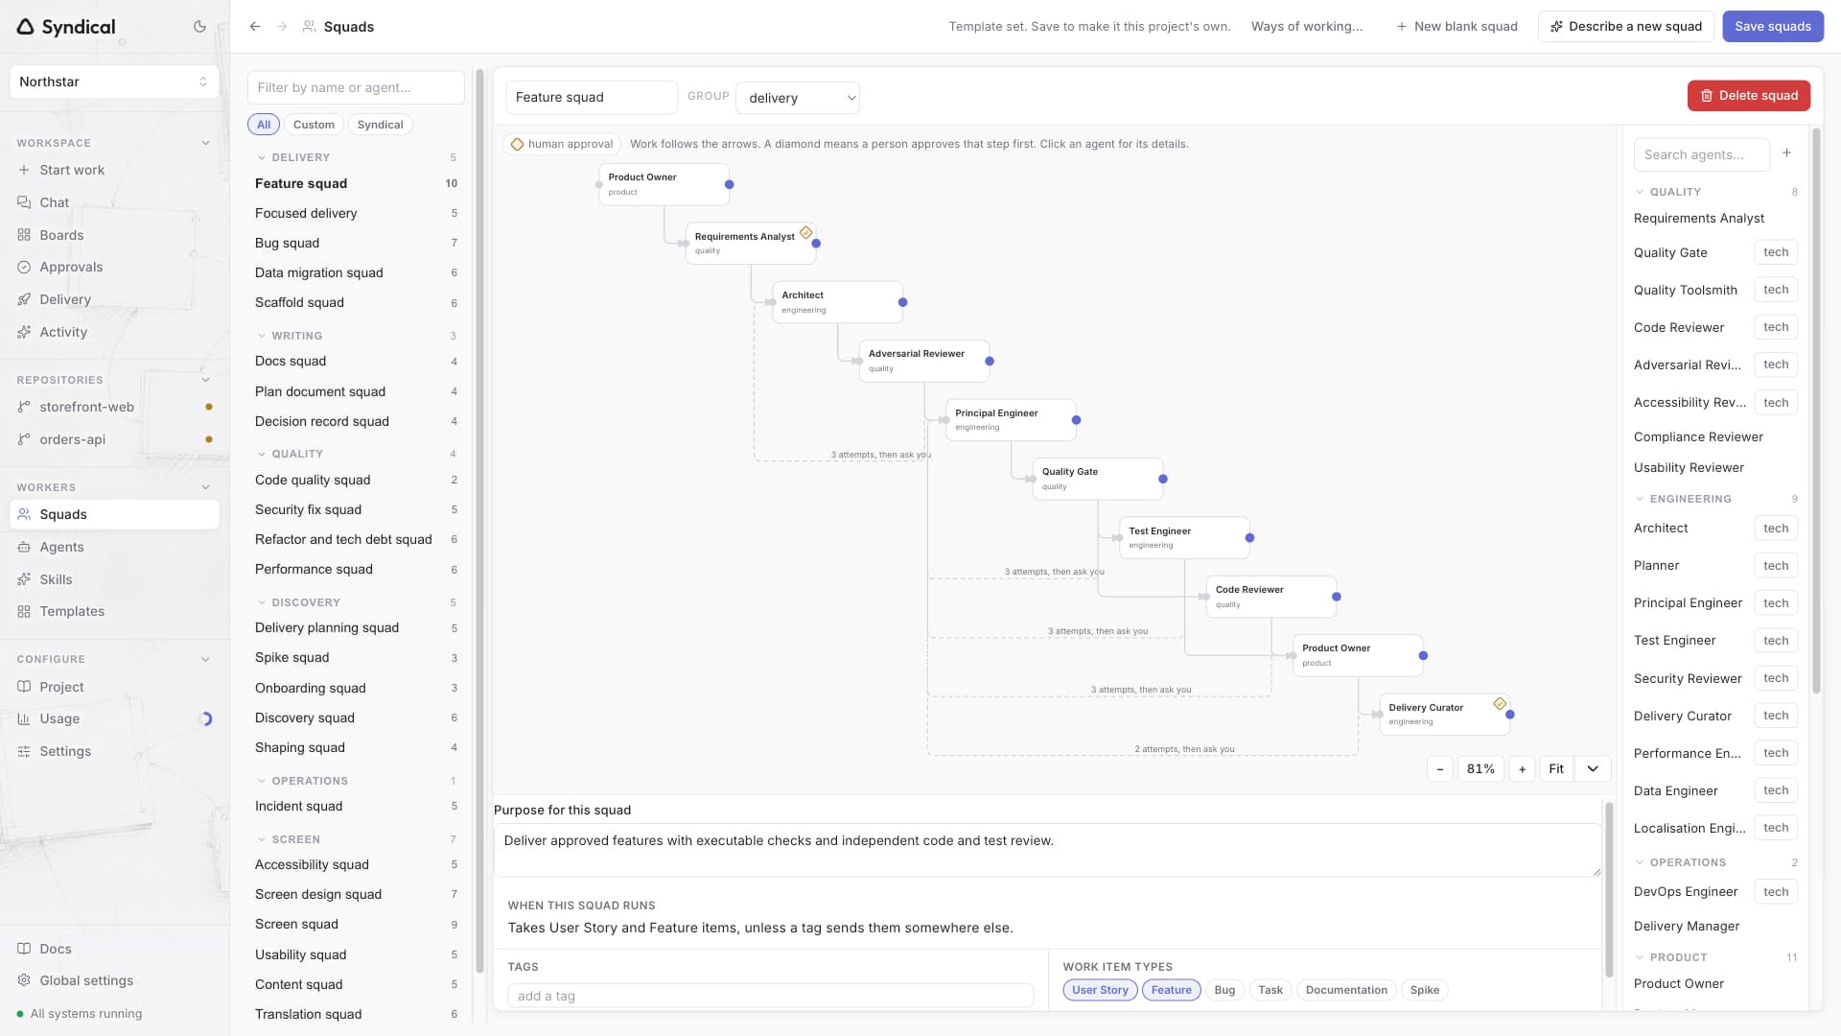Zoom in the canvas with plus button
The image size is (1841, 1036).
click(1522, 769)
